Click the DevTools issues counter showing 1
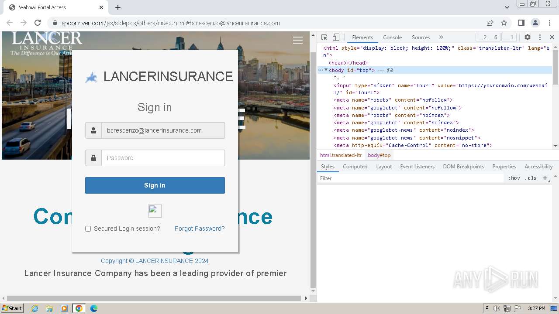The width and height of the screenshot is (559, 314). [509, 37]
